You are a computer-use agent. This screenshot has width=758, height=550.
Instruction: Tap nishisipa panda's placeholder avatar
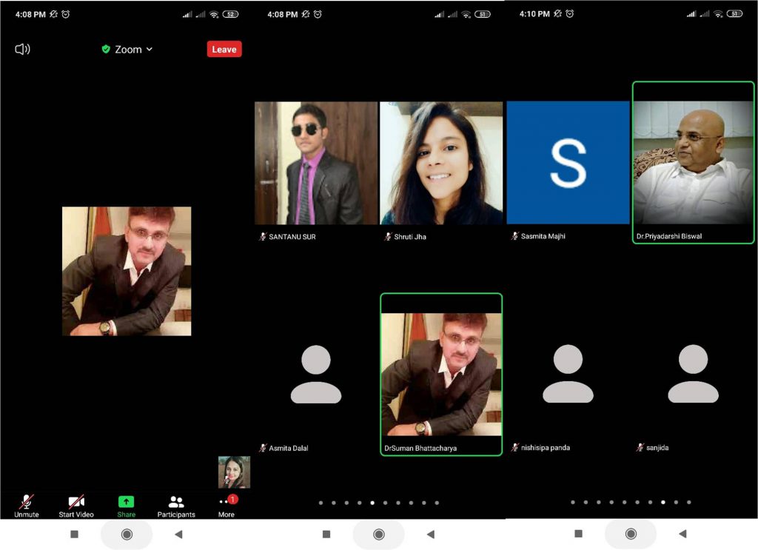pyautogui.click(x=568, y=374)
